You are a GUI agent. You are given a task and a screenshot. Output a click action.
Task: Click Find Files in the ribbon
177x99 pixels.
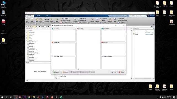click(46, 20)
